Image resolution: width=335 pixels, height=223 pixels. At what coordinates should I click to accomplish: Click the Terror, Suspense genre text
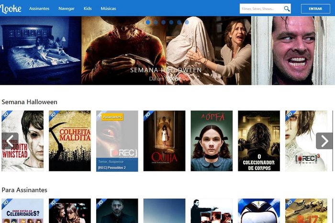[111, 162]
